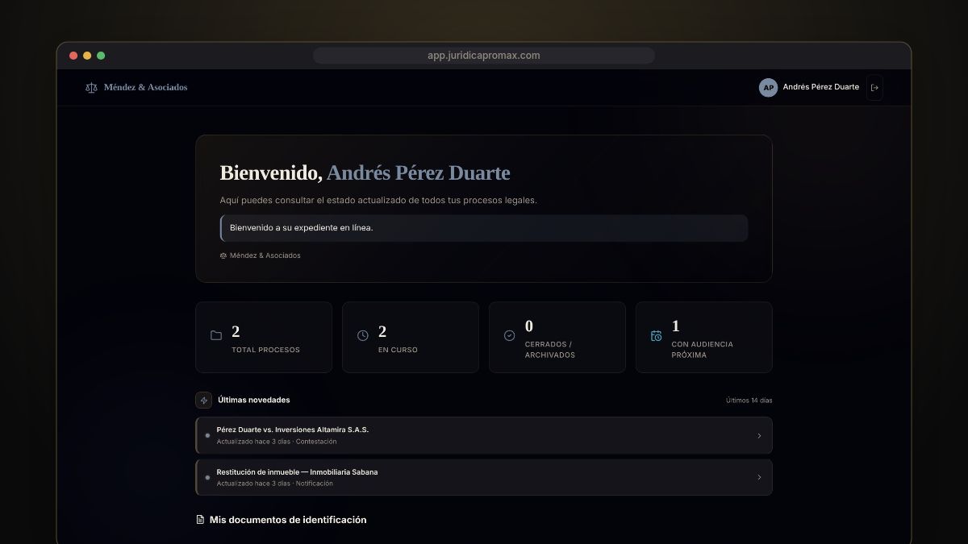
Task: Click Méndez & Asociados text in welcome card footer
Action: 265,255
